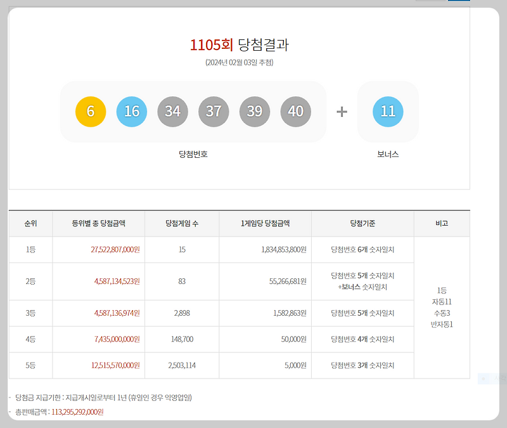Image resolution: width=507 pixels, height=428 pixels.
Task: Click per-game prize 1,582,863원
Action: (x=290, y=313)
